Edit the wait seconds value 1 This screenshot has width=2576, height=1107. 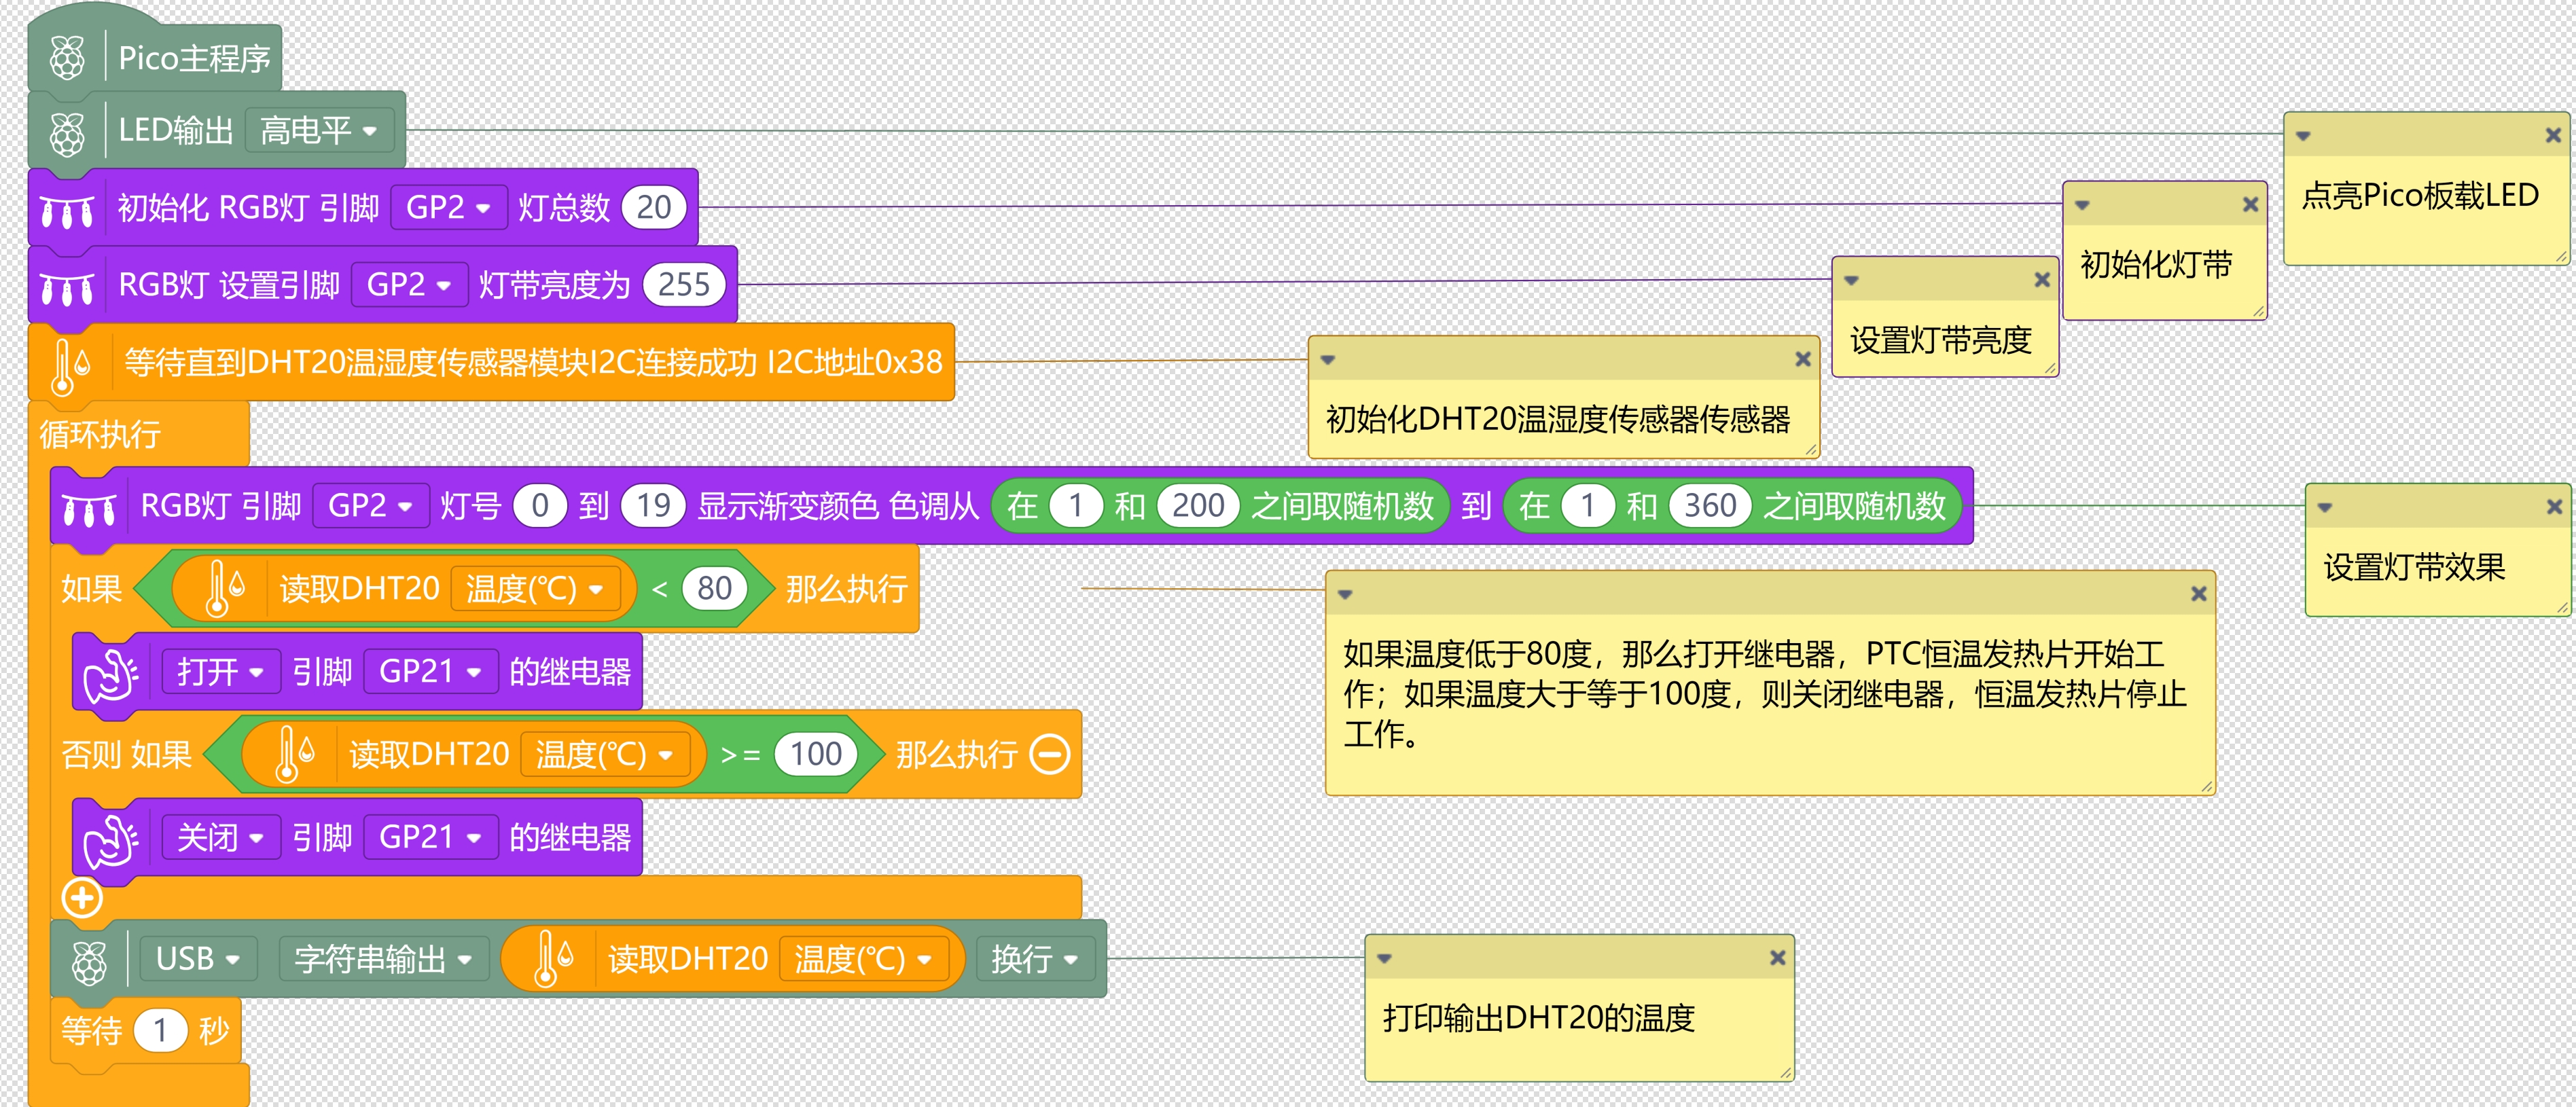point(160,1031)
